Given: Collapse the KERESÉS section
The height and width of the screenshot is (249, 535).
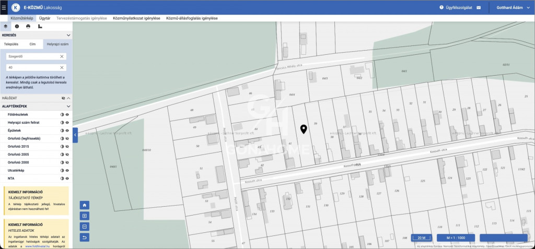Looking at the screenshot, I should 67,35.
